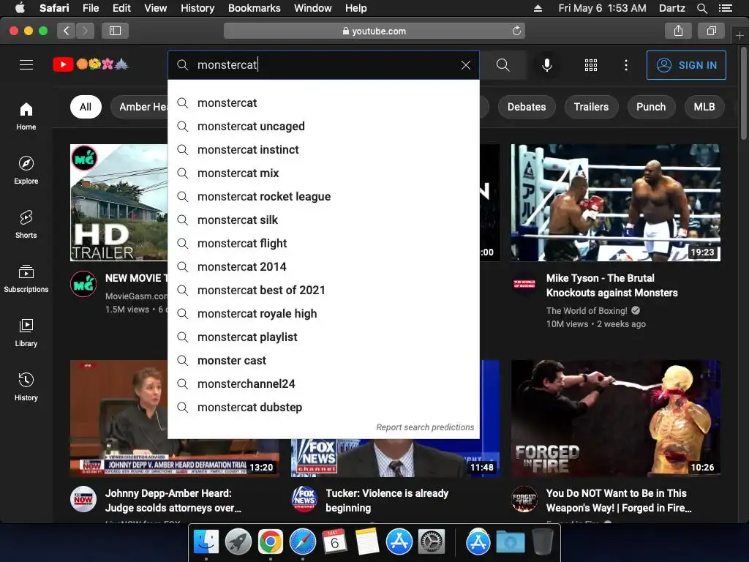Select the Trailers filter chip
This screenshot has width=749, height=562.
(591, 107)
